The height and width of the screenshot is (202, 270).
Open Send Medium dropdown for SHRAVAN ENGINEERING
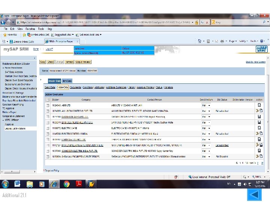pos(206,157)
